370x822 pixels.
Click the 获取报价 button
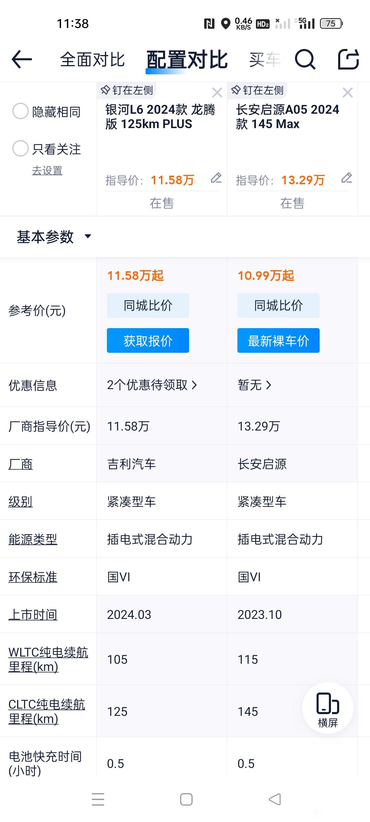pos(148,340)
